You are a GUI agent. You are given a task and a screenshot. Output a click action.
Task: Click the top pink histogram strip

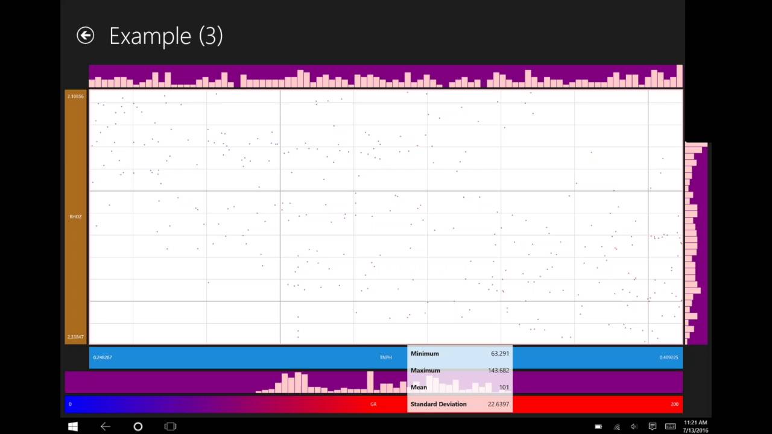(x=386, y=77)
